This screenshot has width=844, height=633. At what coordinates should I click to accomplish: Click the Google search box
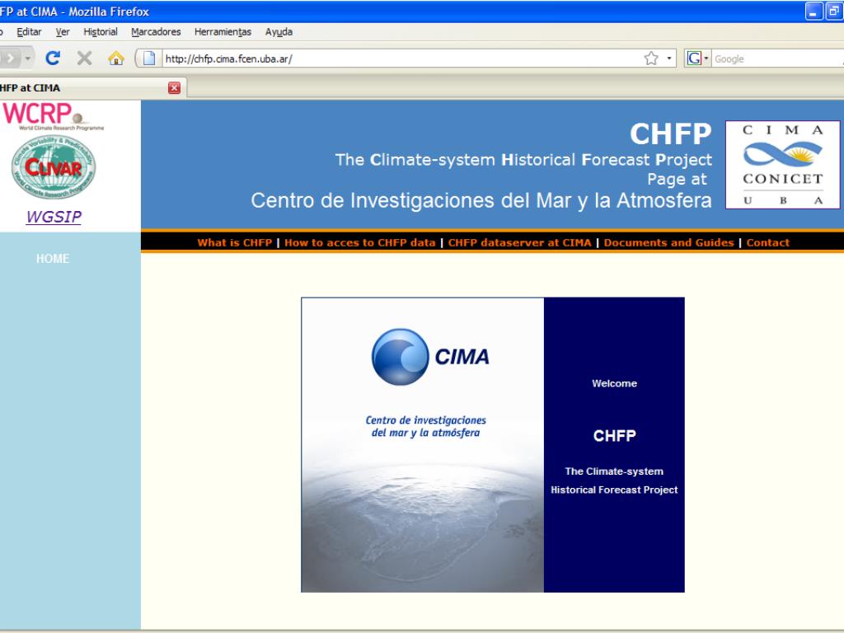[x=778, y=59]
